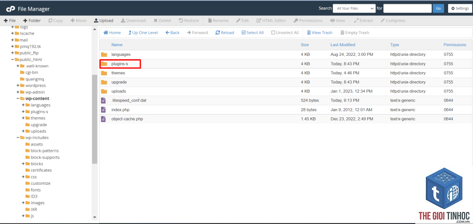The height and width of the screenshot is (224, 473).
Task: Open the All Your Files search dropdown
Action: tap(354, 8)
